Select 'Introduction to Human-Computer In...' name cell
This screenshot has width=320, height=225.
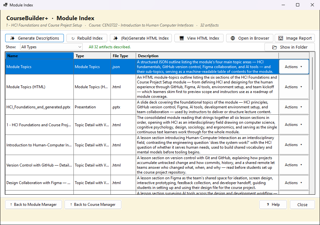point(39,145)
